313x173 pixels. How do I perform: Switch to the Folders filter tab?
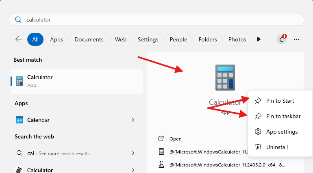[208, 39]
